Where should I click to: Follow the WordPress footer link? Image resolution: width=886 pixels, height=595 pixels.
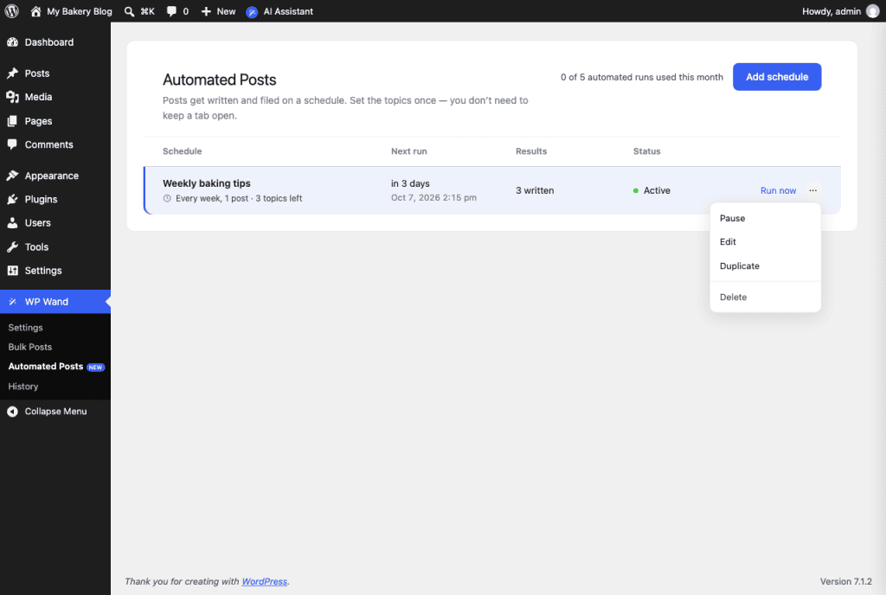click(265, 581)
